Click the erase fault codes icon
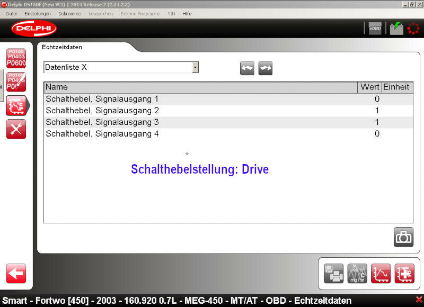The width and height of the screenshot is (424, 307). pos(16,82)
